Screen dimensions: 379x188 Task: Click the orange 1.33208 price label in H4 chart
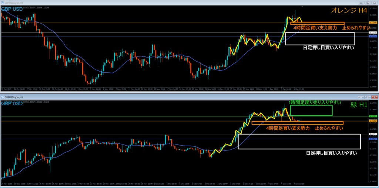(x=373, y=22)
